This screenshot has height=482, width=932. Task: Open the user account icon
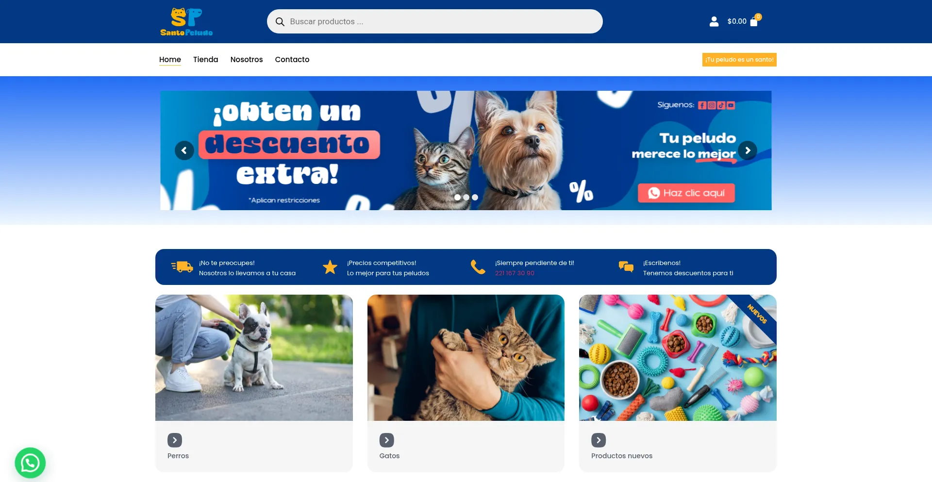pyautogui.click(x=714, y=21)
